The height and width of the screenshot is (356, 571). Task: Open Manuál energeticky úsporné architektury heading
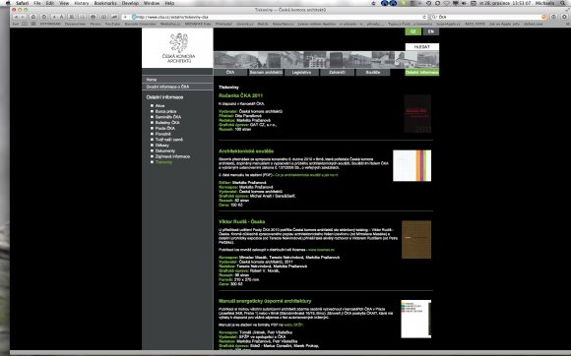(265, 301)
